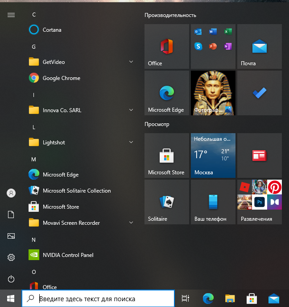Open the Ваш телефон tile
This screenshot has height=307, width=289.
tap(213, 202)
